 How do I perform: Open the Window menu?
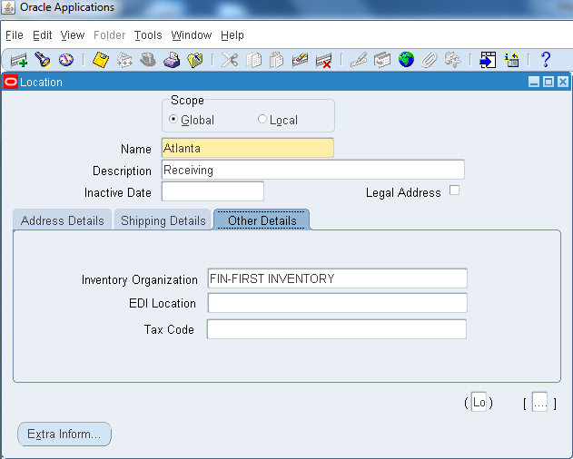tap(192, 35)
